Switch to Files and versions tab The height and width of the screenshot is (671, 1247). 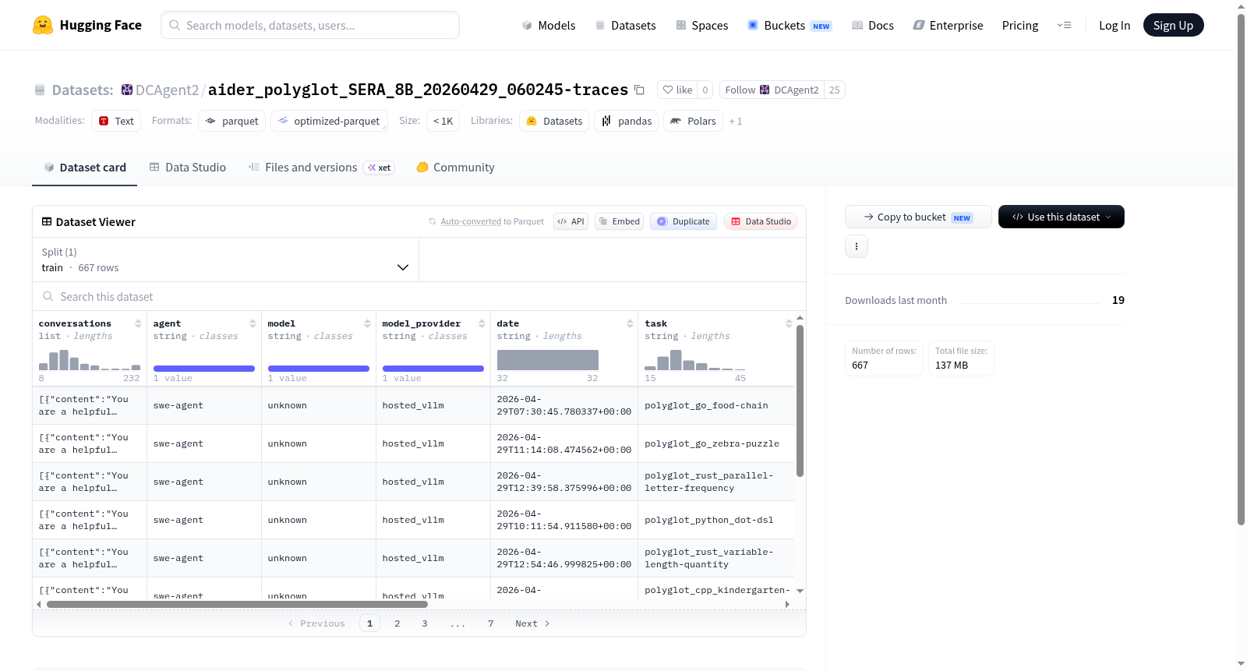pyautogui.click(x=320, y=168)
